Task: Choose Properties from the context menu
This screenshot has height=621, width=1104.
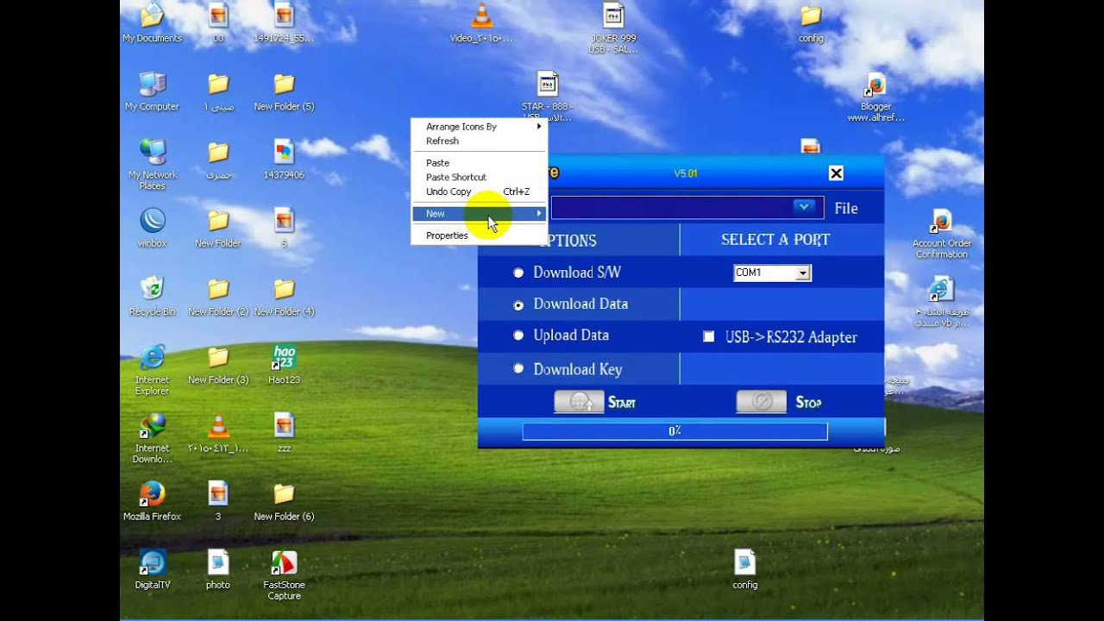Action: click(479, 235)
